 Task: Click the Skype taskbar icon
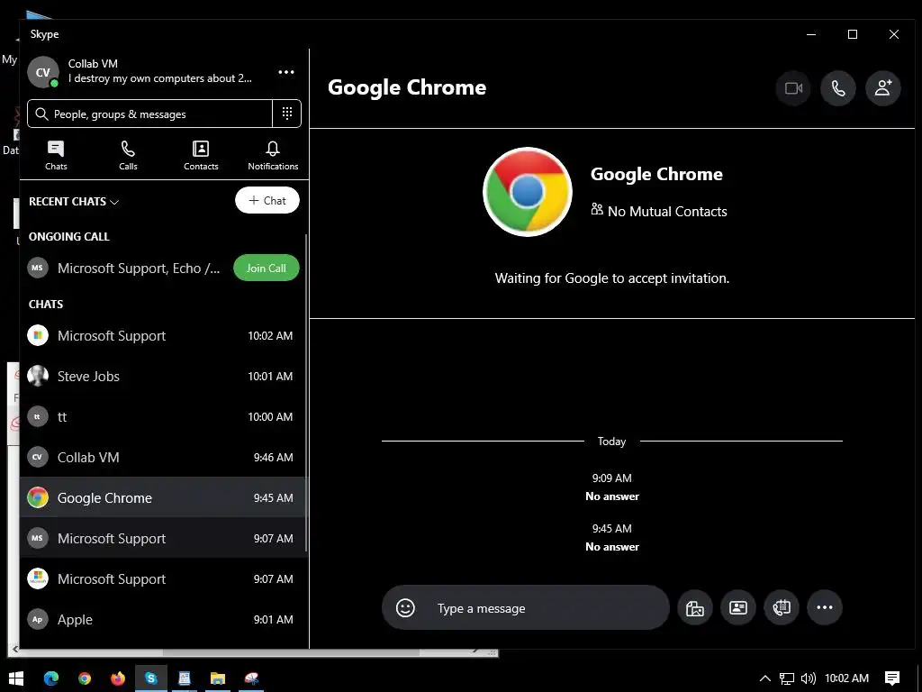click(x=151, y=678)
